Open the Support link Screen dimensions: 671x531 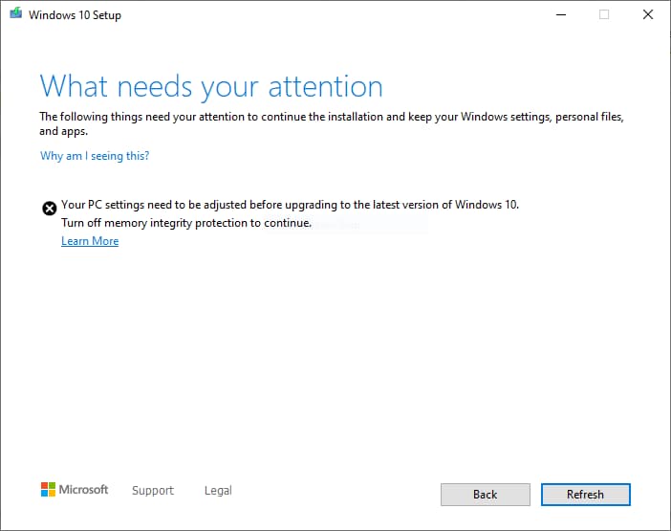pyautogui.click(x=153, y=490)
